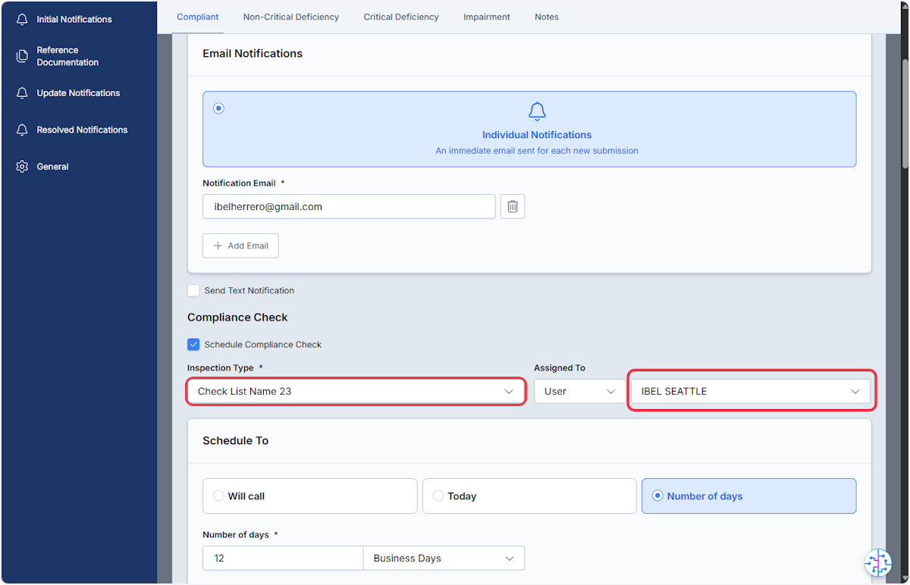Viewport: 910px width, 585px height.
Task: Click the General gear icon
Action: tap(22, 167)
